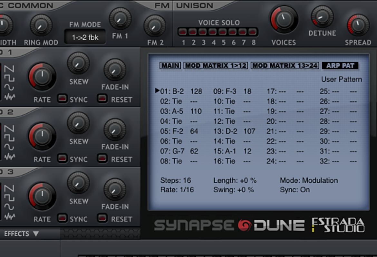The height and width of the screenshot is (257, 377).
Task: Toggle Voice Solo LED 8
Action: 252,32
